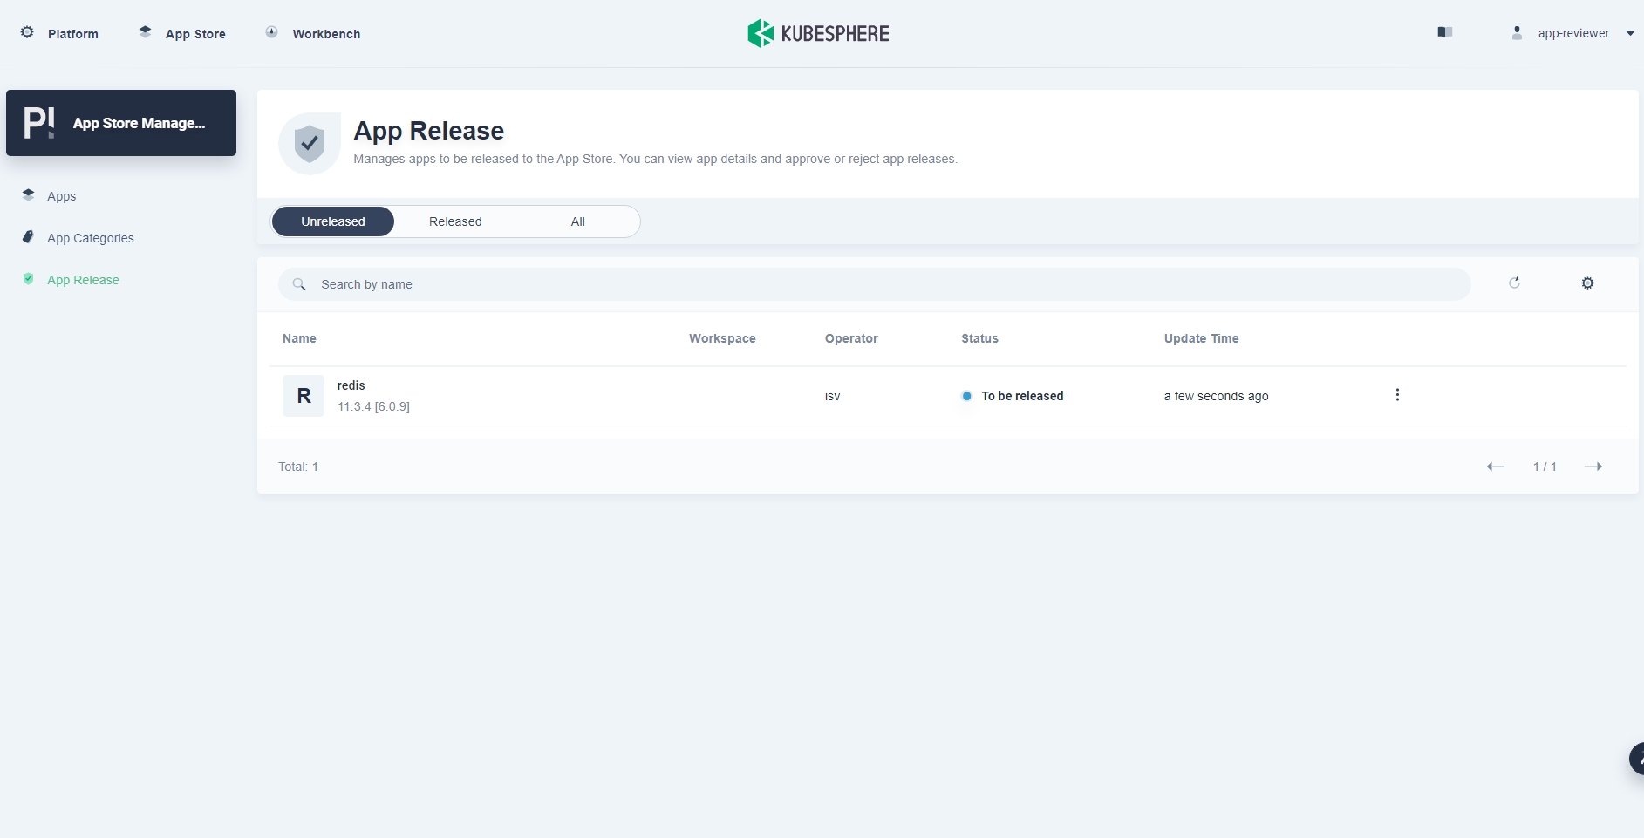Select the Unreleased filter tab
1644x838 pixels.
pos(333,221)
